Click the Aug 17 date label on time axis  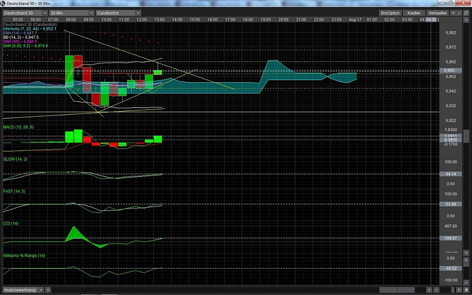coord(355,20)
